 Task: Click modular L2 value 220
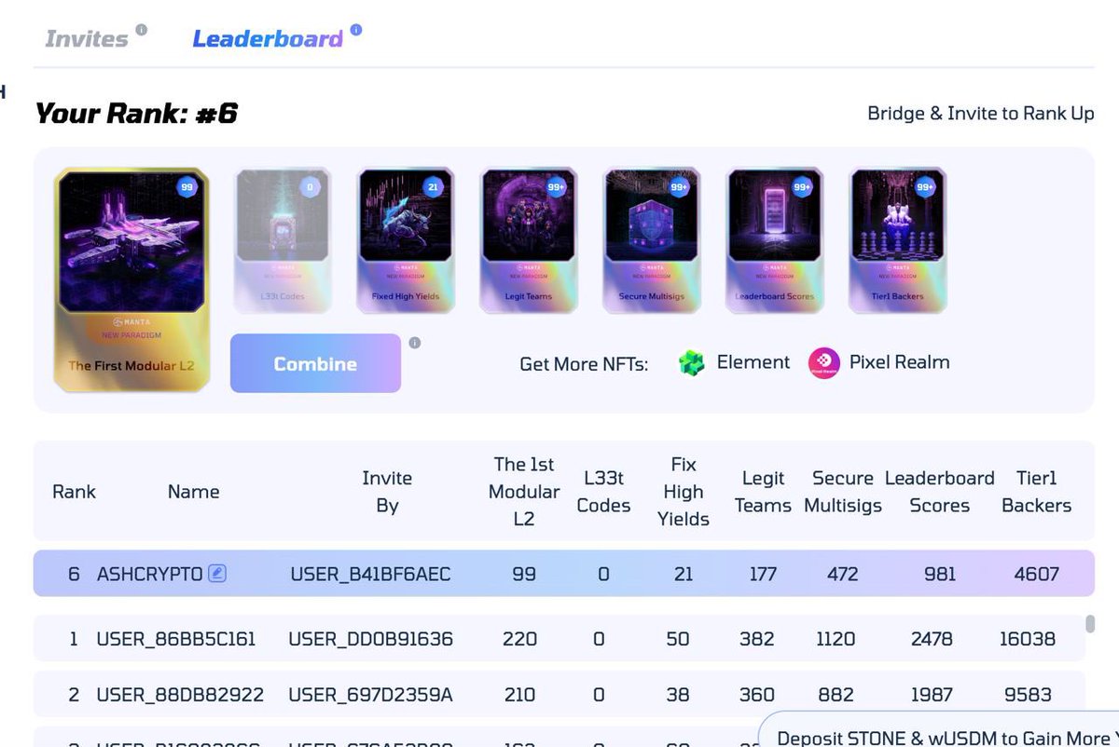click(x=519, y=639)
